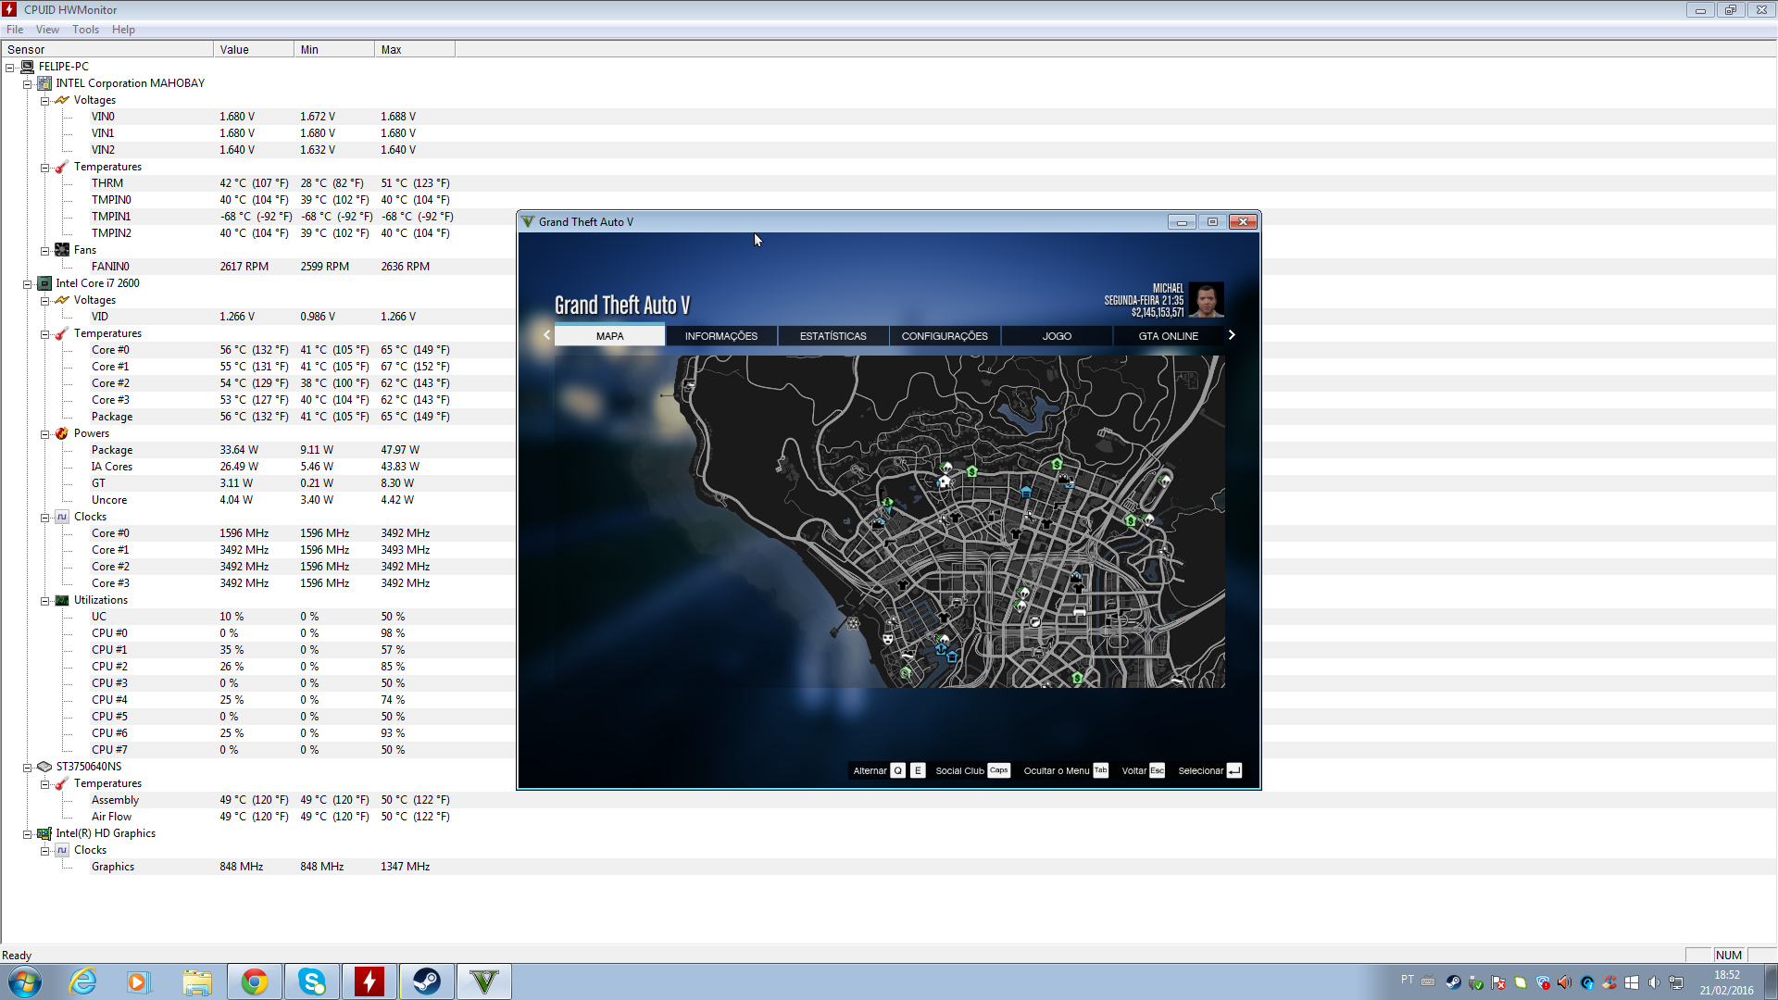Viewport: 1778px width, 1000px height.
Task: Open the system volume speaker icon
Action: [1654, 982]
